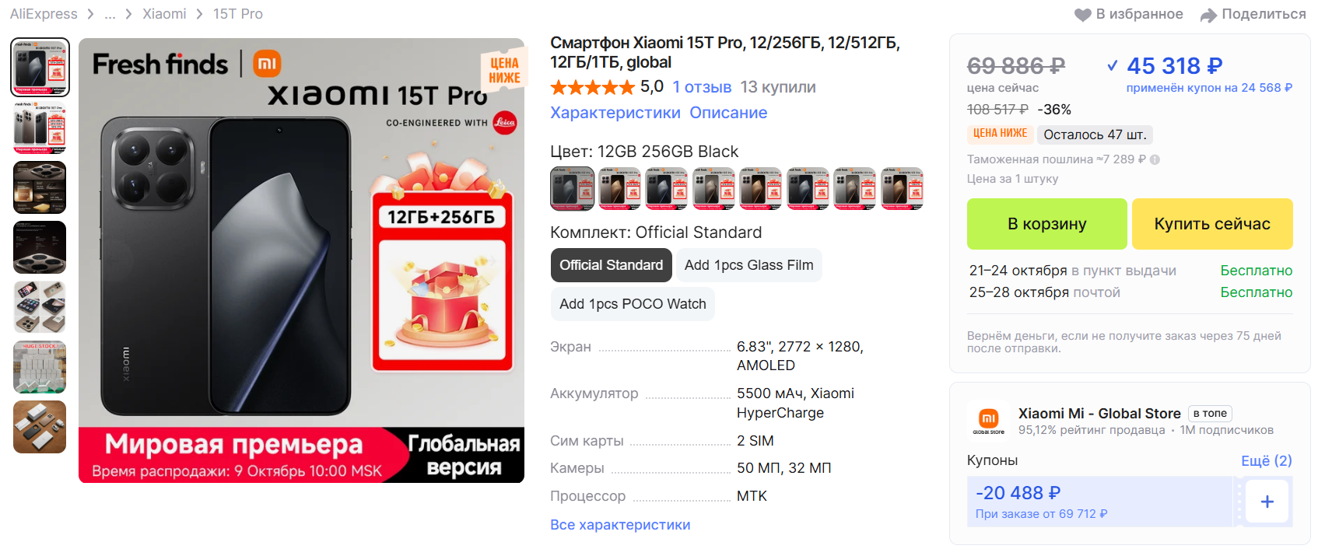Select the 12GB 256GB Black color swatch
The height and width of the screenshot is (556, 1318).
[572, 189]
